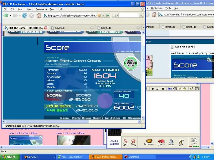Screen dimensions: 214x160
Task: Expand the AOL Instant Messenger taskbar group arrow
Action: pyautogui.click(x=121, y=157)
